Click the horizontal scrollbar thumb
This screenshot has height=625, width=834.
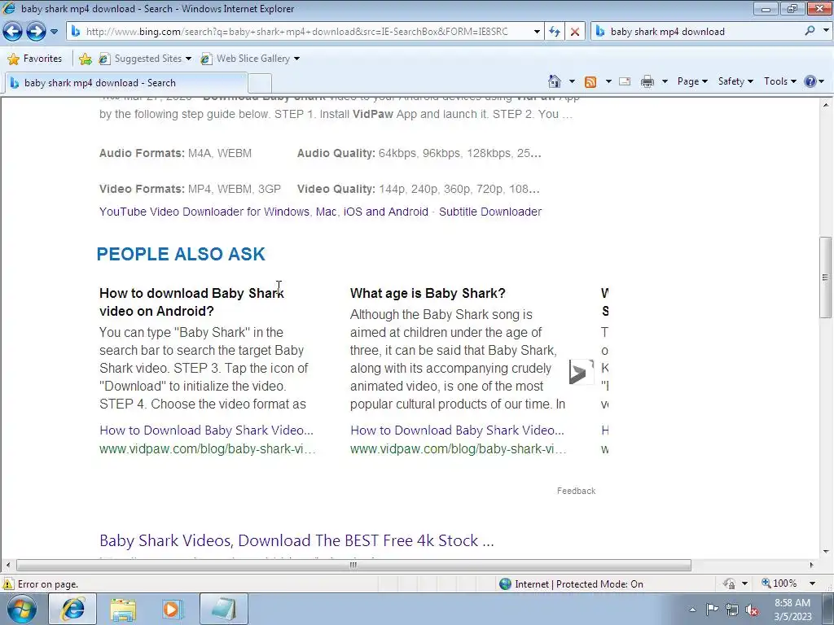pyautogui.click(x=353, y=565)
